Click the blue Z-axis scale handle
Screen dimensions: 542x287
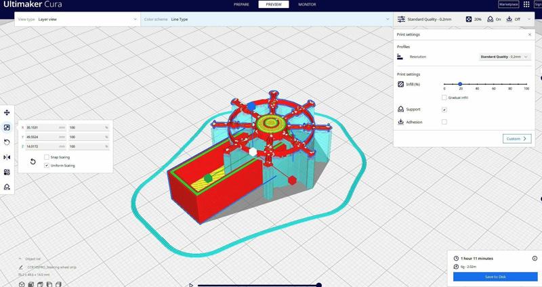(251, 106)
